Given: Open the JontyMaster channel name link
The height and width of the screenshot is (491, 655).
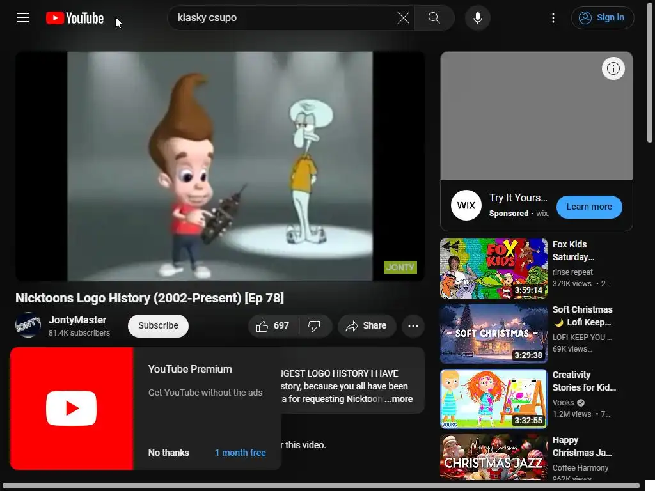Looking at the screenshot, I should (x=77, y=320).
